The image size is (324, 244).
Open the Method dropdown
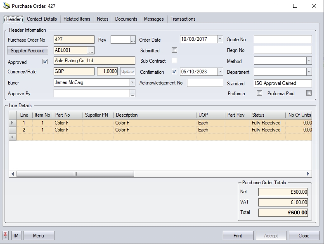tap(309, 61)
